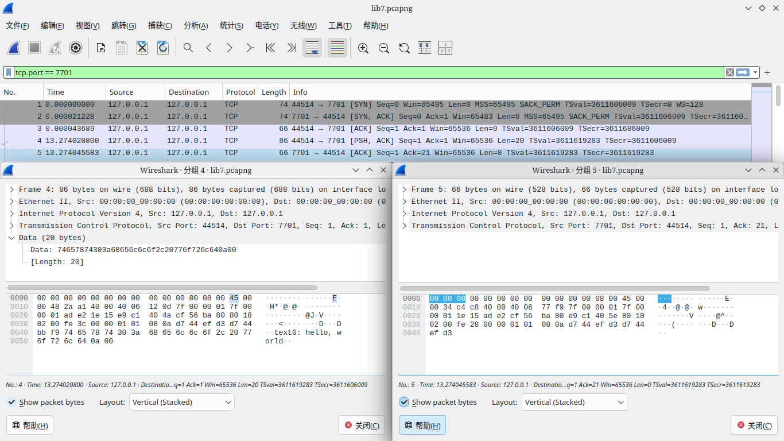Open the 分析(A) menu
The image size is (784, 441).
point(196,26)
